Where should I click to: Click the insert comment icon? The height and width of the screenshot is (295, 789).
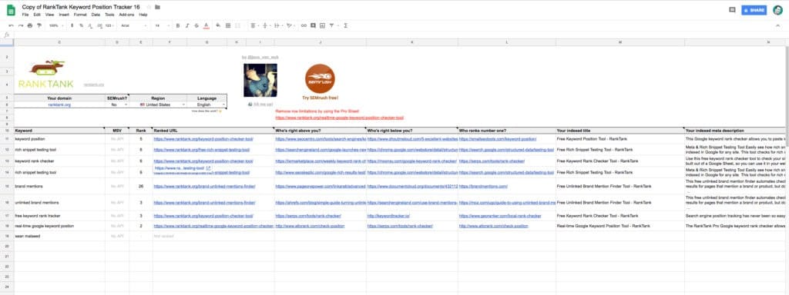[x=313, y=25]
